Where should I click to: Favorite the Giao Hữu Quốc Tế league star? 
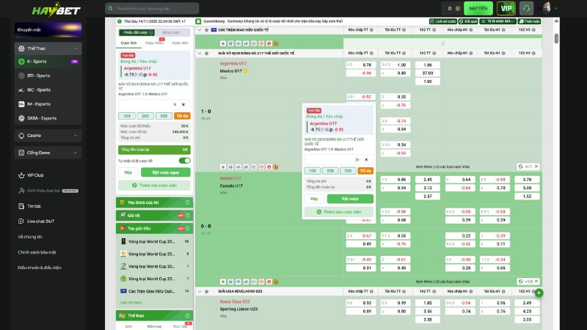[x=206, y=30]
